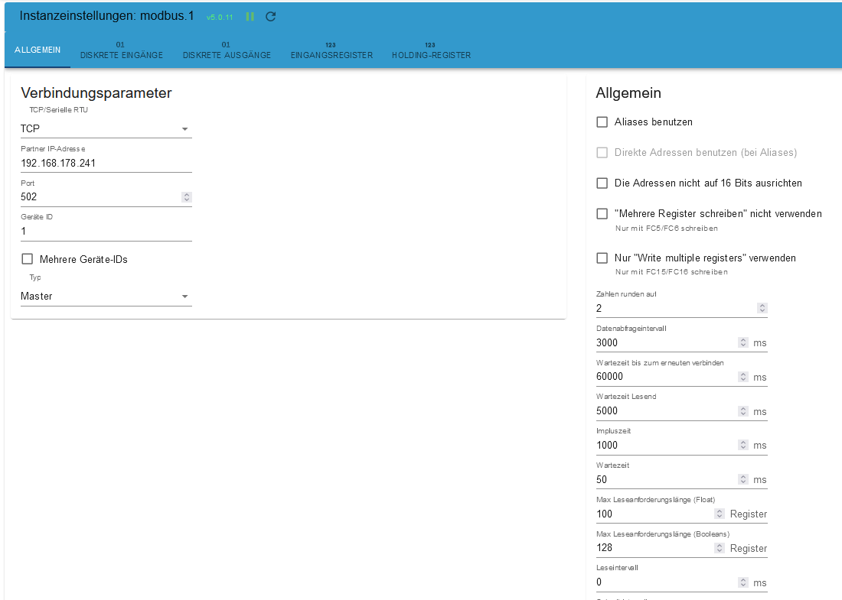Pause the modbus.1 instance
Viewport: 842px width, 600px height.
(250, 16)
